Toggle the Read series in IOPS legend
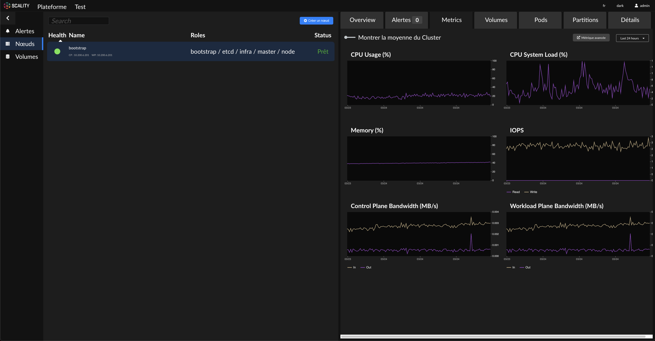The width and height of the screenshot is (655, 341). click(x=513, y=192)
